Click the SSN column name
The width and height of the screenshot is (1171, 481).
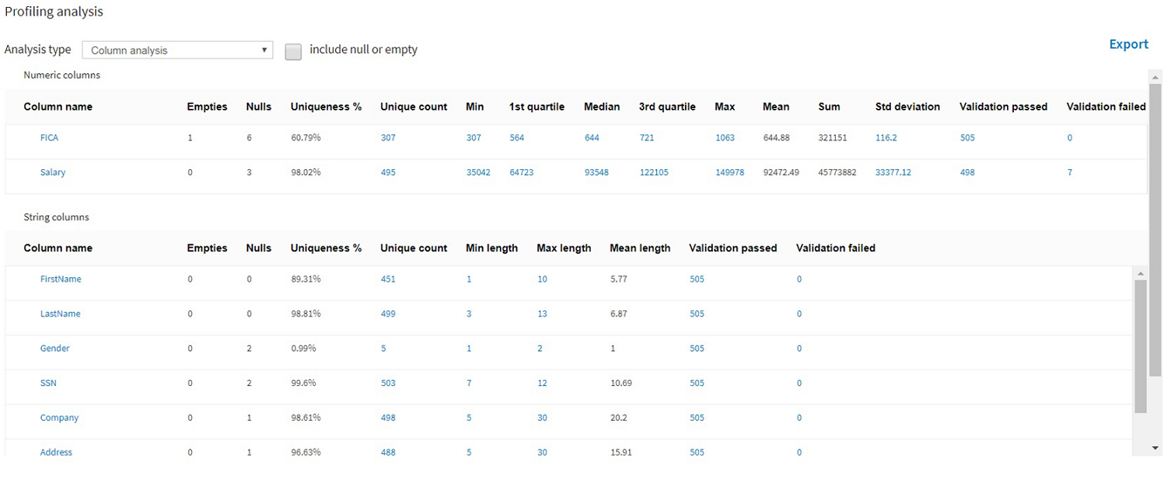(48, 383)
